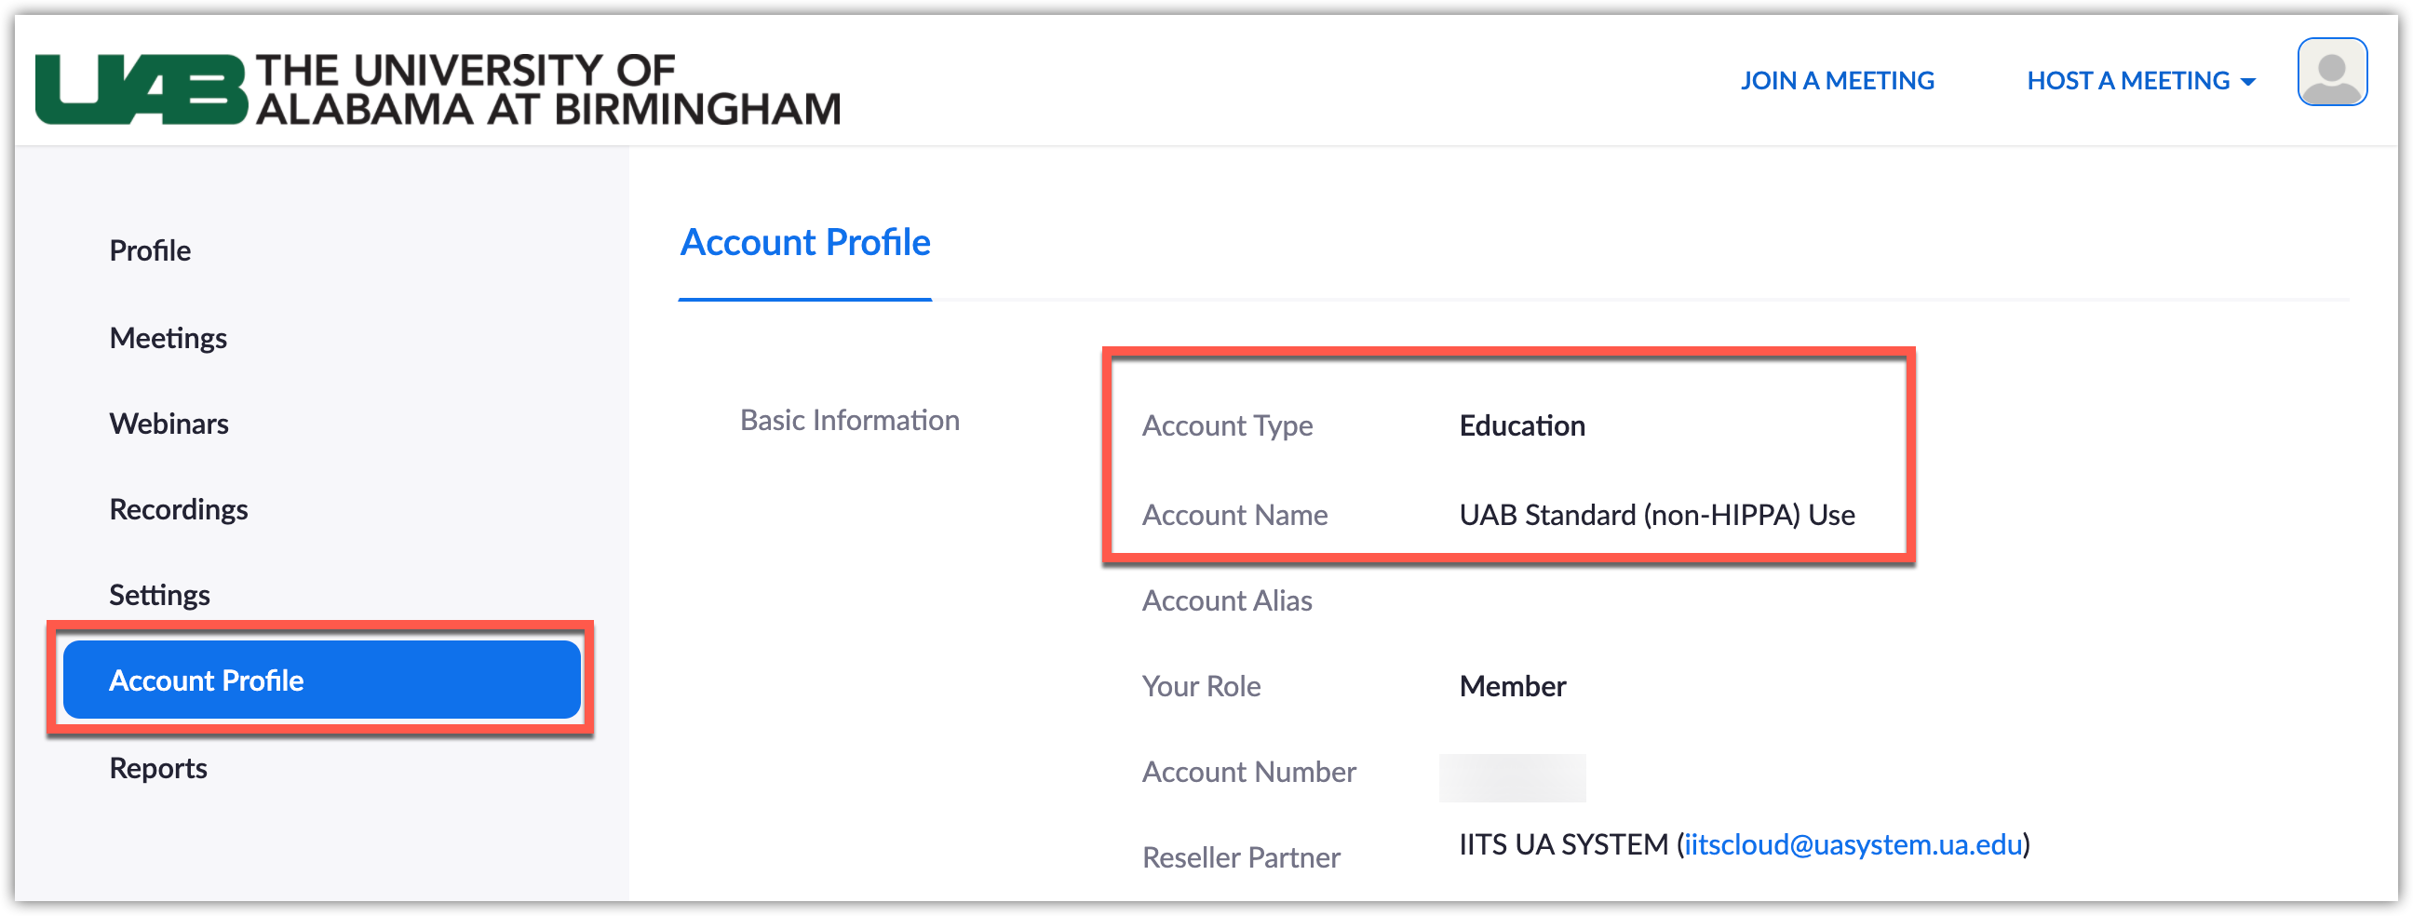Switch to the Account Profile tab
This screenshot has height=916, width=2413.
click(804, 244)
